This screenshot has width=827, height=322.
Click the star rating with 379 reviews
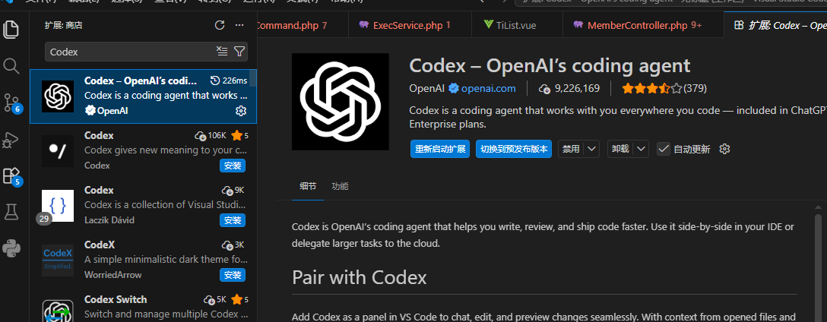point(664,89)
